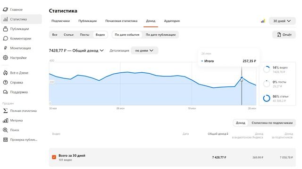Download the report with the Отчёт button
Image resolution: width=302 pixels, height=169 pixels.
click(x=284, y=35)
